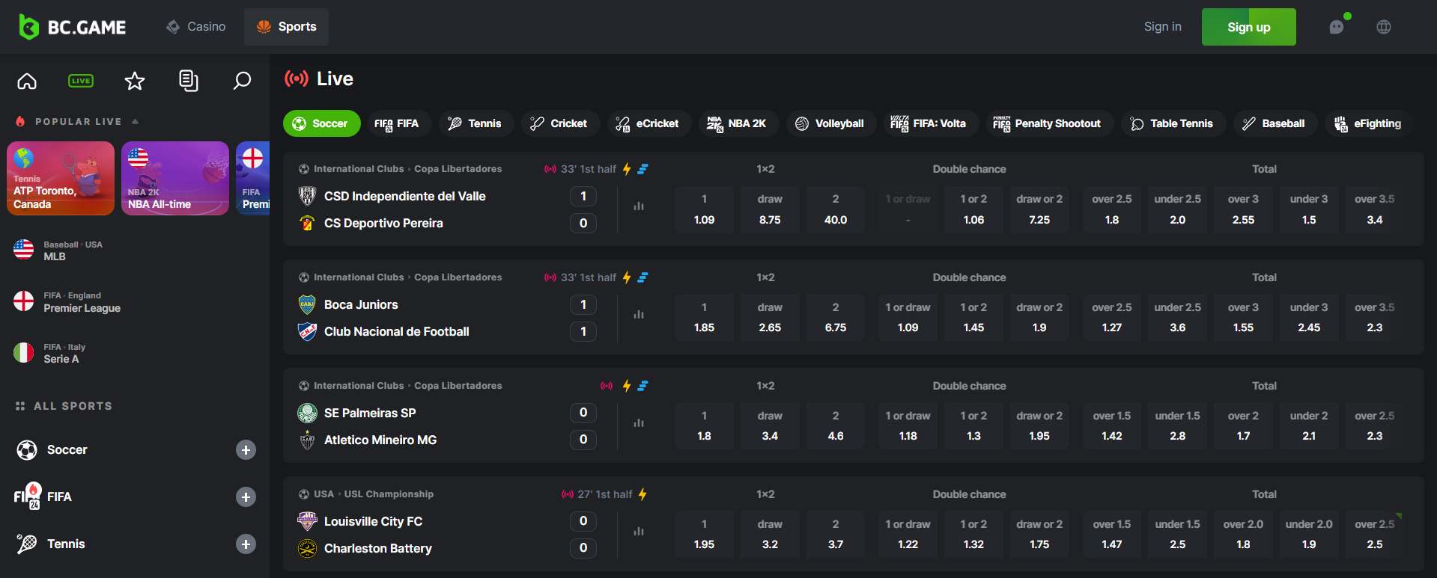Click the lightning icon on Louisville City match

point(642,494)
